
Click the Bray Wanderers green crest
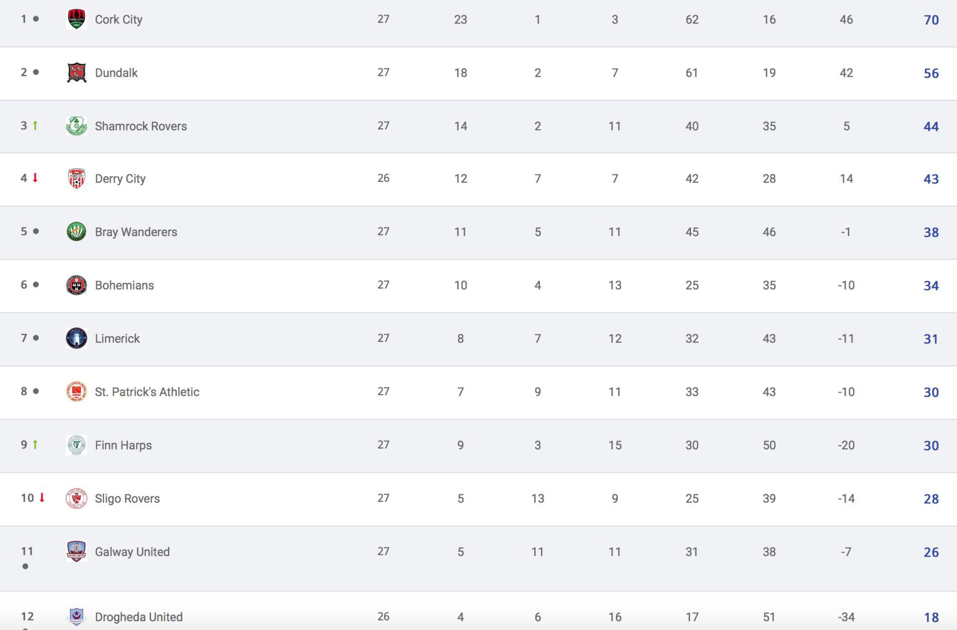(x=76, y=232)
